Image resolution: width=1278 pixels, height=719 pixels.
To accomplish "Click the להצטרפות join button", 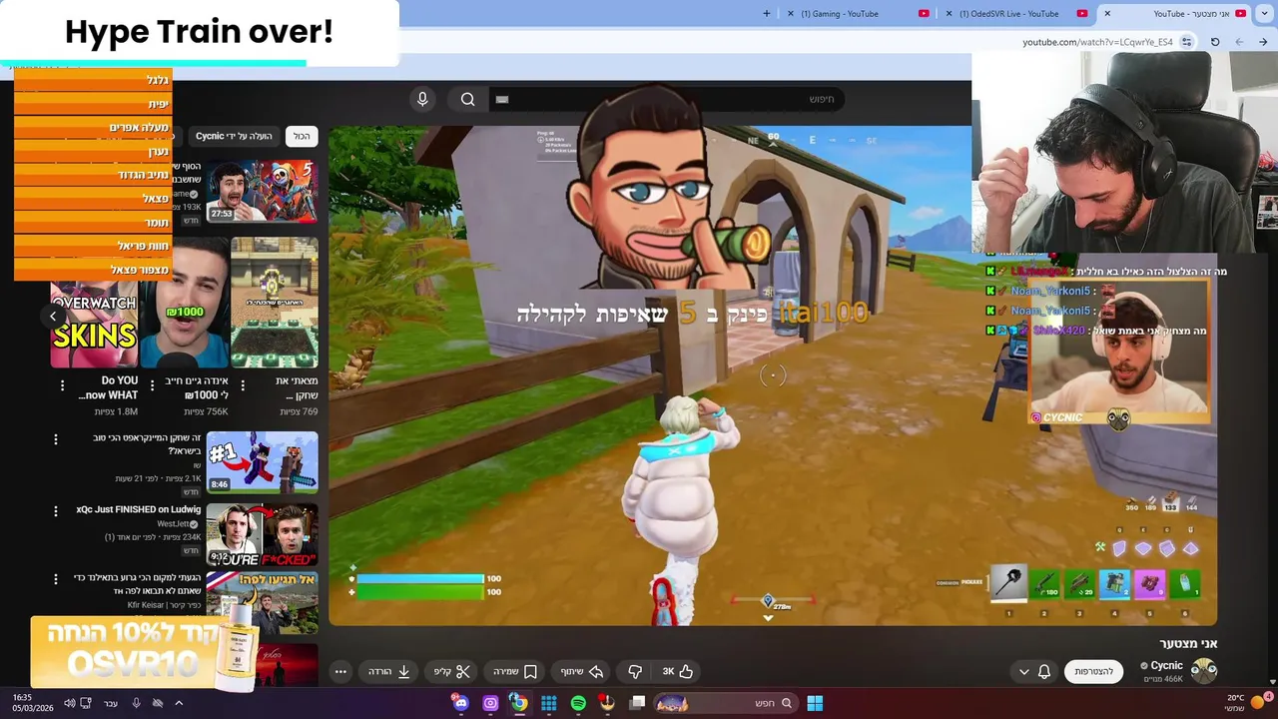I will coord(1094,672).
